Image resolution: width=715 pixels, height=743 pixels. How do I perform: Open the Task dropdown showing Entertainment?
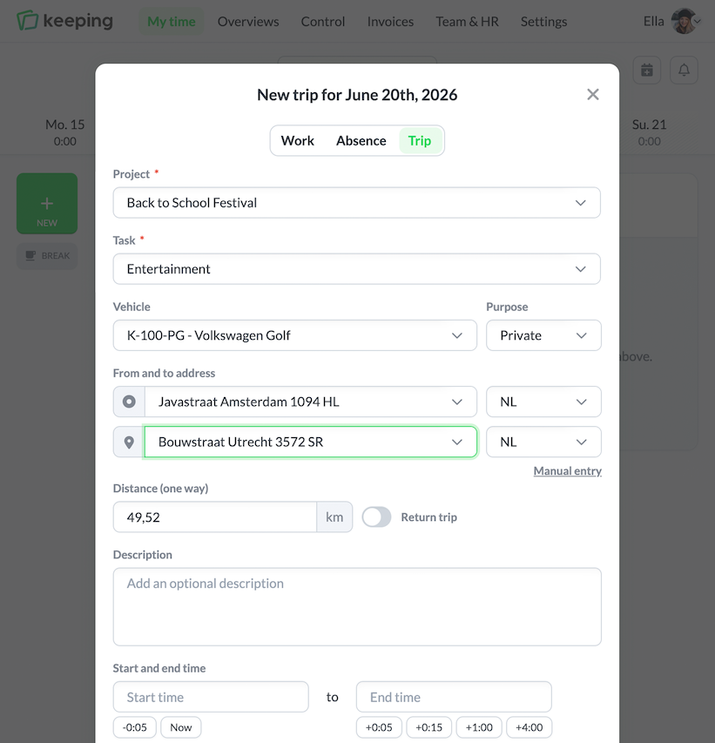point(357,269)
